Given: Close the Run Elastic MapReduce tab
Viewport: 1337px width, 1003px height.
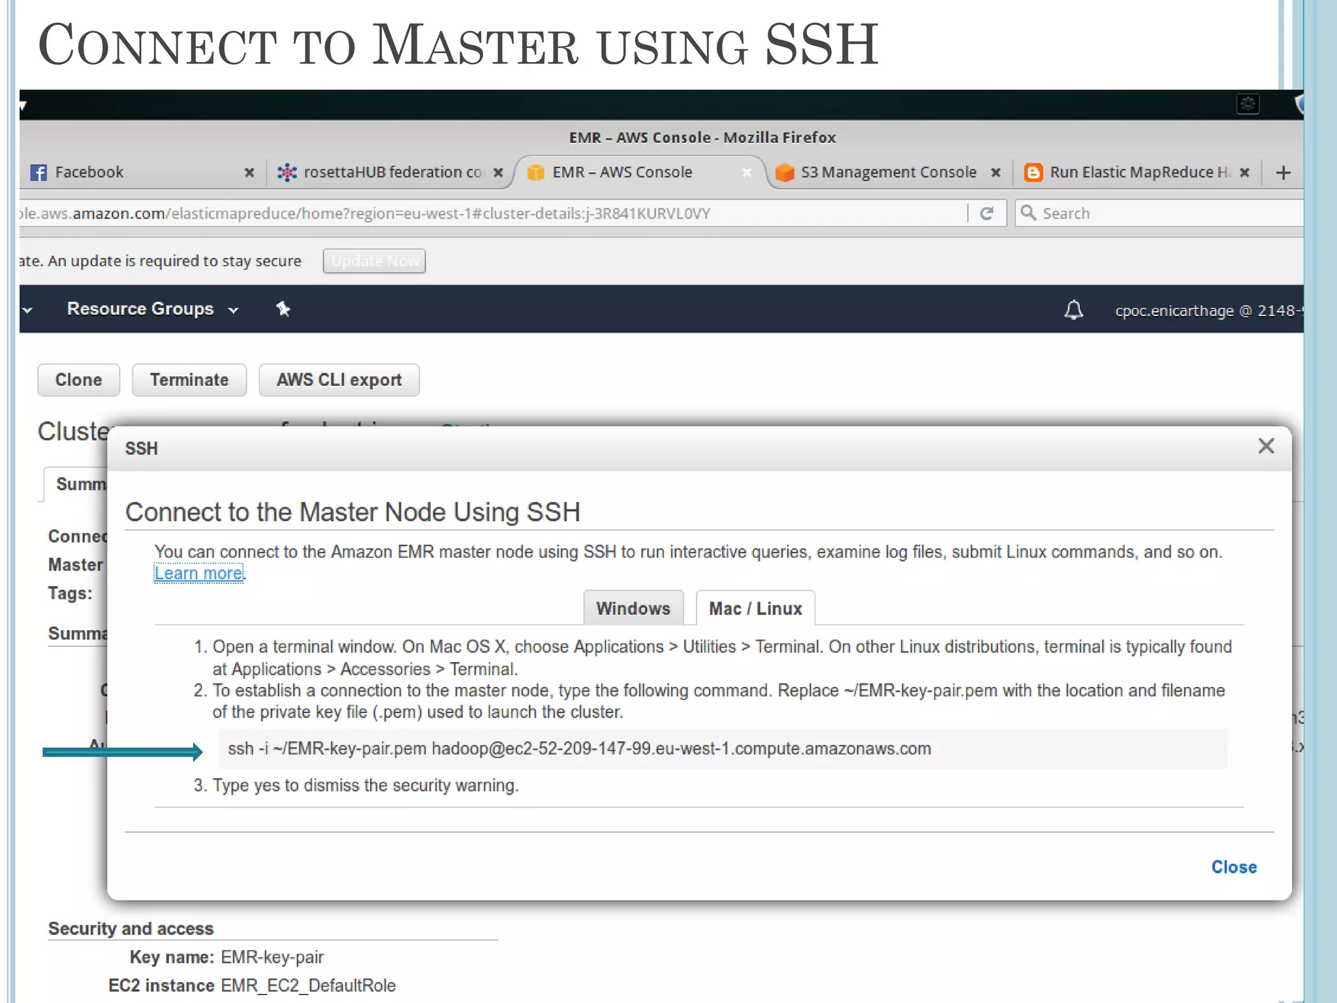Looking at the screenshot, I should (1244, 172).
